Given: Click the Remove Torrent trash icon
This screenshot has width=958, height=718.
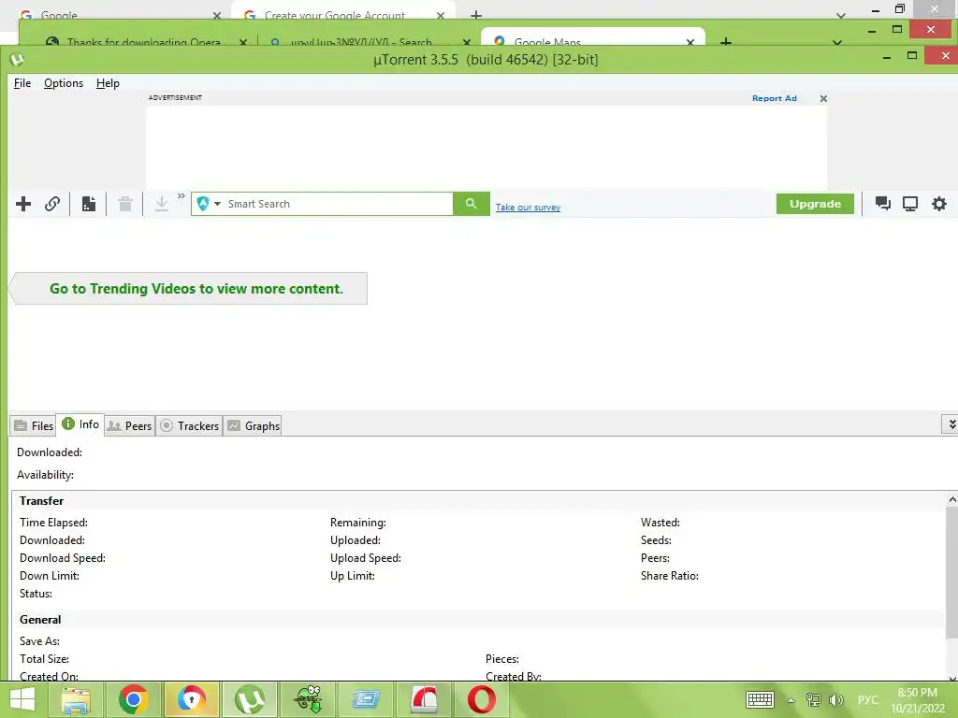Looking at the screenshot, I should 125,204.
